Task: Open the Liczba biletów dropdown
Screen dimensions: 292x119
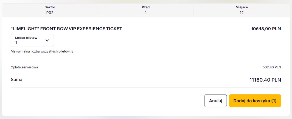Action: pyautogui.click(x=32, y=40)
